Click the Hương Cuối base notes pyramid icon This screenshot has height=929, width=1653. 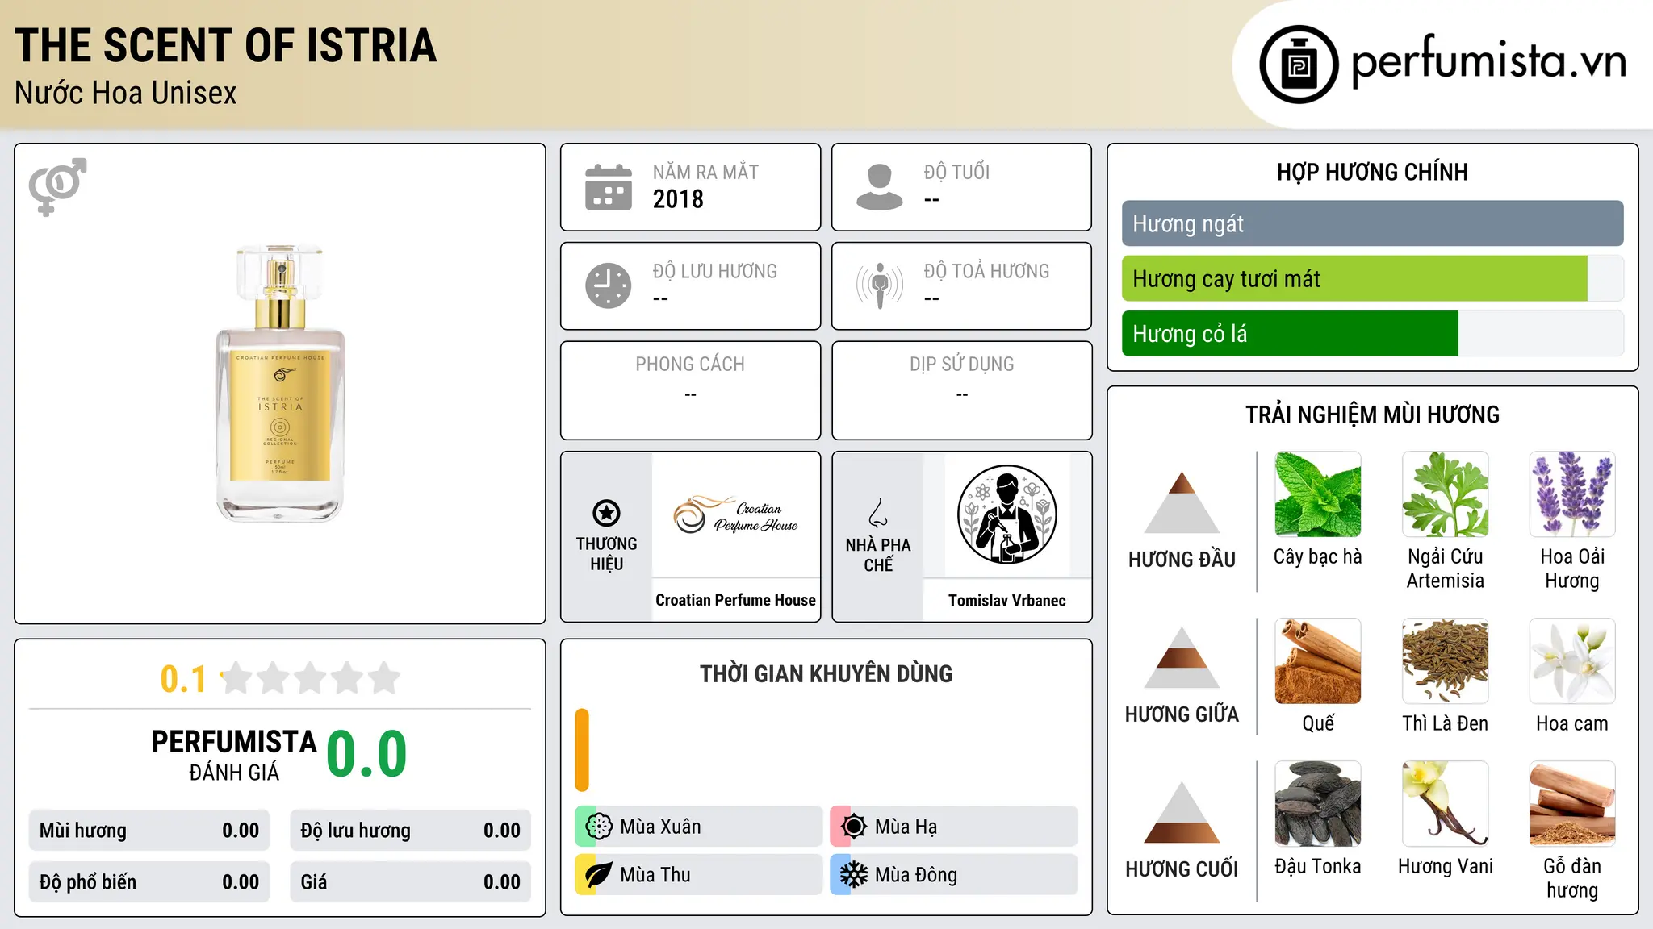1182,812
